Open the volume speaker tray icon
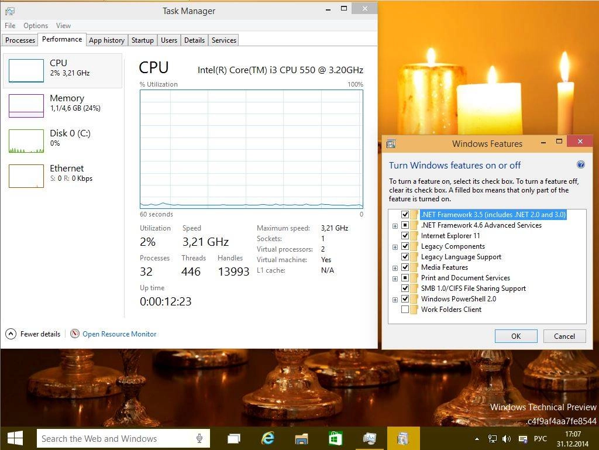The image size is (599, 450). point(507,439)
